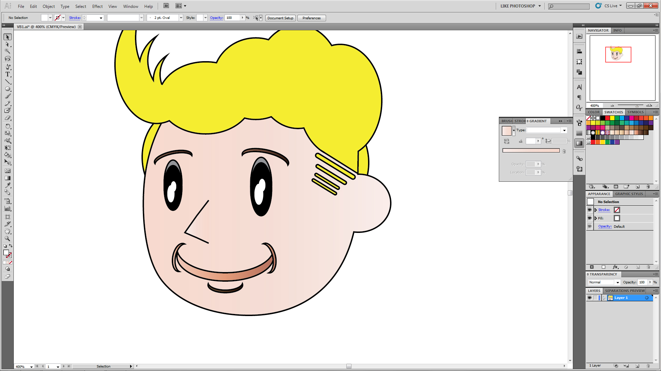661x371 pixels.
Task: Choose the Eraser tool
Action: point(7,118)
